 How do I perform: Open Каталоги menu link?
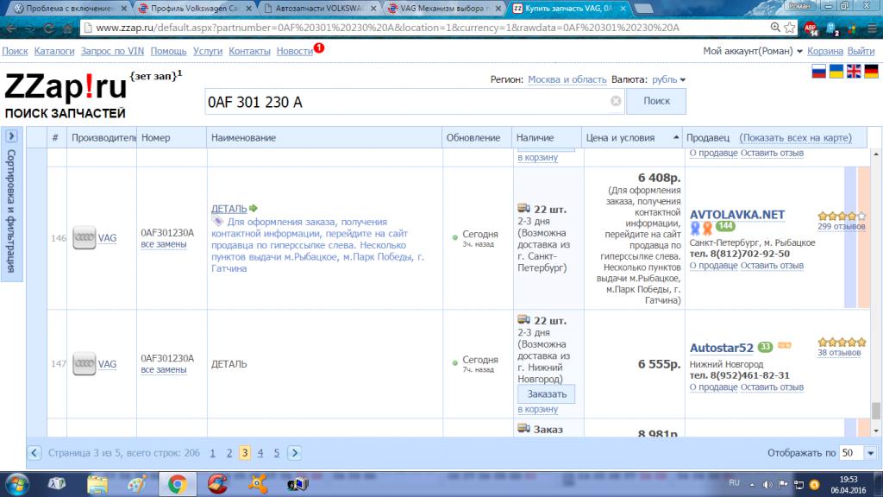pos(54,51)
